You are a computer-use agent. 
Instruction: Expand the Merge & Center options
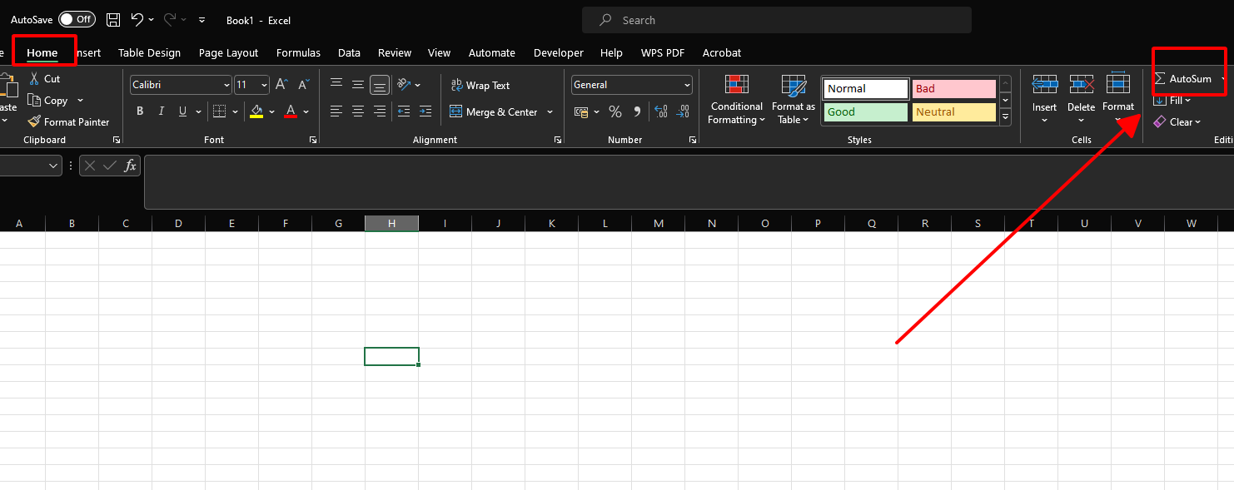tap(549, 111)
